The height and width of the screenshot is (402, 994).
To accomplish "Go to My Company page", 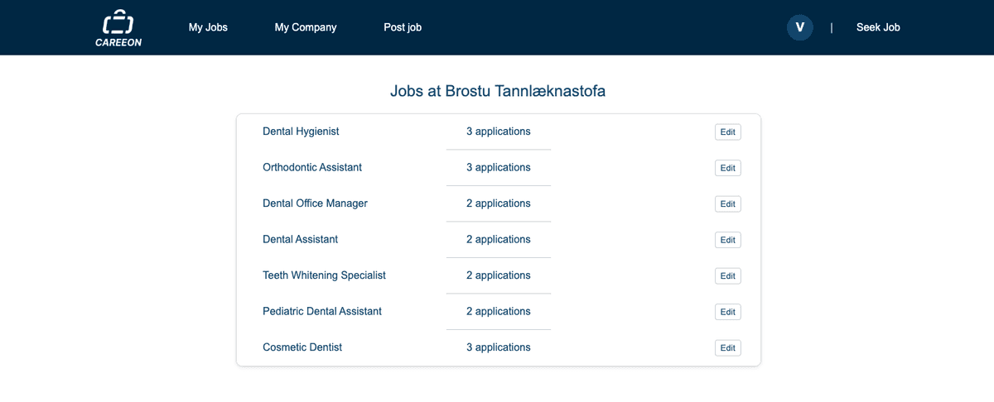I will coord(306,27).
